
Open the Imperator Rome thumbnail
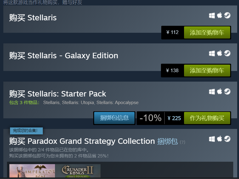coord(32,171)
